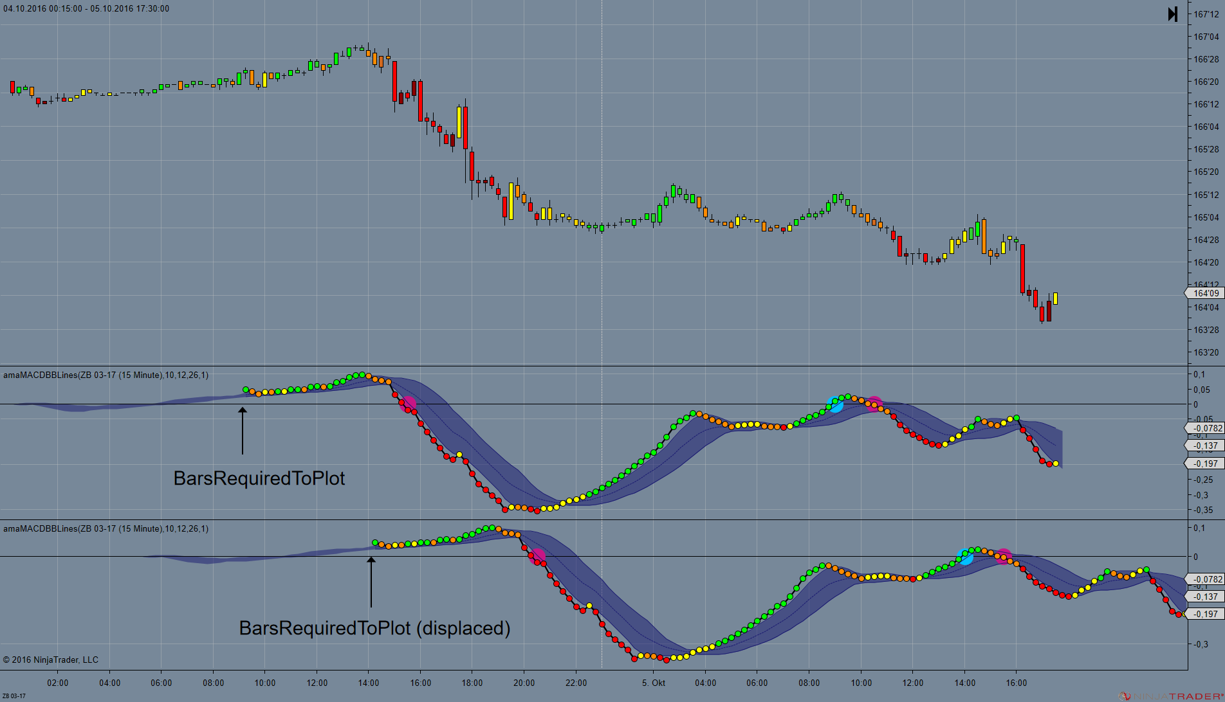
Task: Select the amaMACDBBLines label in the upper indicator panel
Action: click(106, 375)
